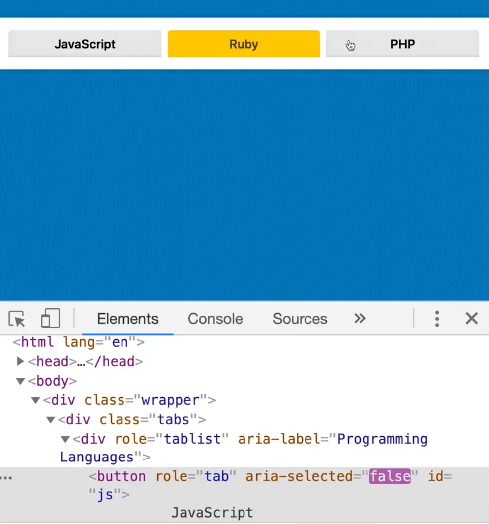Viewport: 489px width, 524px height.
Task: Click the PHP tab button
Action: click(402, 44)
